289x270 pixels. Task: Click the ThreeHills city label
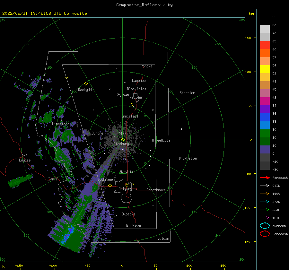[161, 140]
